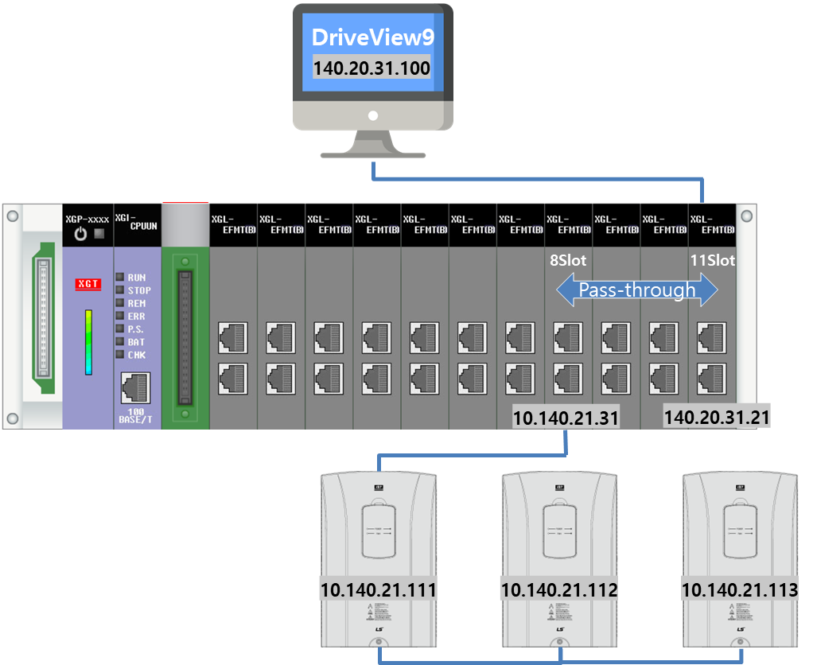Click the 8Slot label chevron area

click(566, 259)
